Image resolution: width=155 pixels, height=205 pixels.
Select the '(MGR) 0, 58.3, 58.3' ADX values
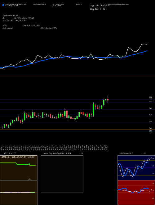[x=32, y=25]
